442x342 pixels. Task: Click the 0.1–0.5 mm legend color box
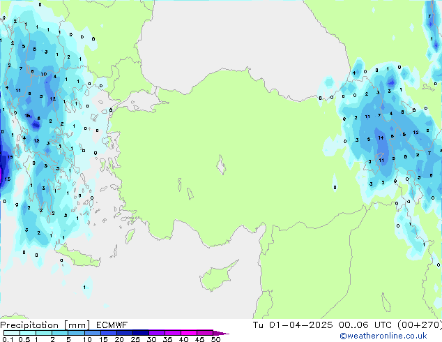(12, 333)
